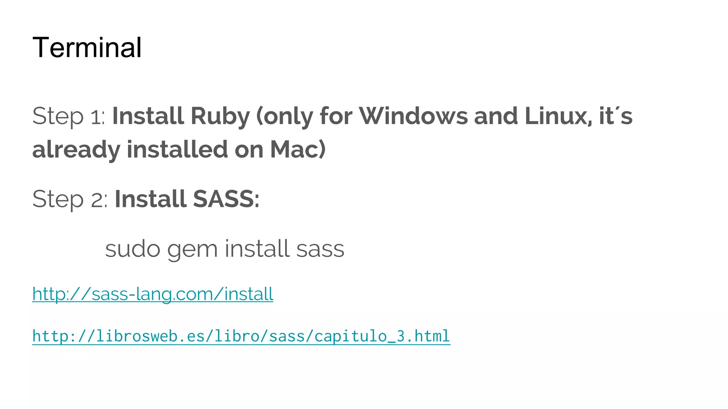Click the bold word "already"

pos(76,149)
